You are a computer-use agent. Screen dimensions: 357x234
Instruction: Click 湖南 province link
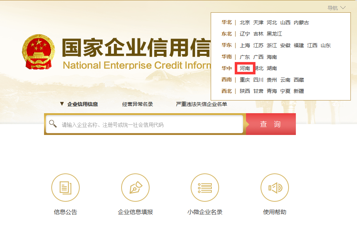tap(272, 68)
